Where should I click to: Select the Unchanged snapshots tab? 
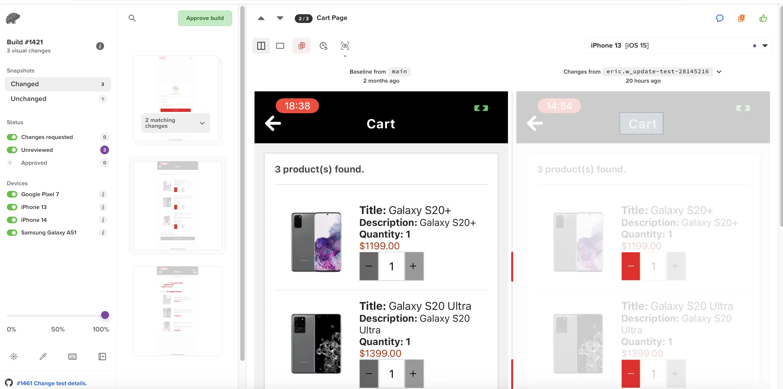pyautogui.click(x=58, y=99)
